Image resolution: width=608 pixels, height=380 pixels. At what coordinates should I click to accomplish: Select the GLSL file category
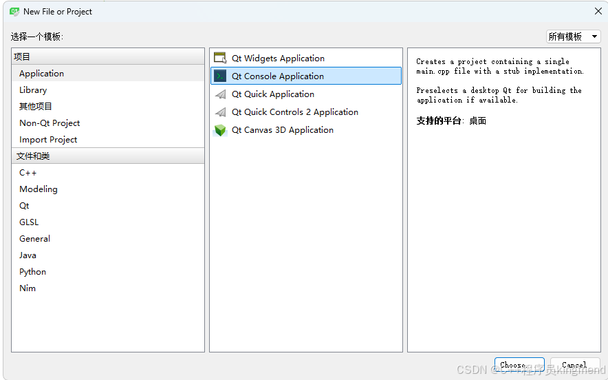point(29,222)
